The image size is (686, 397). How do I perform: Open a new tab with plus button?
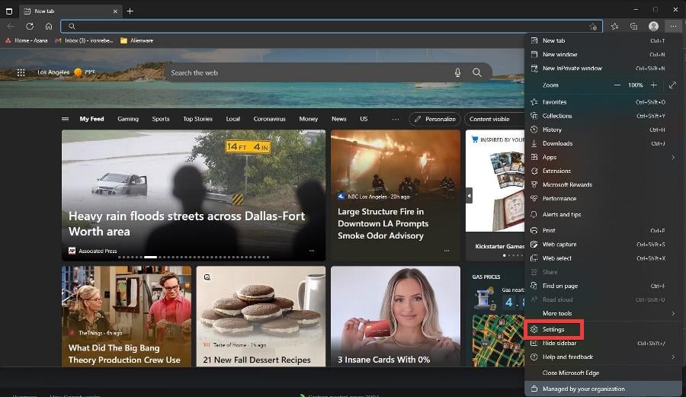(130, 11)
